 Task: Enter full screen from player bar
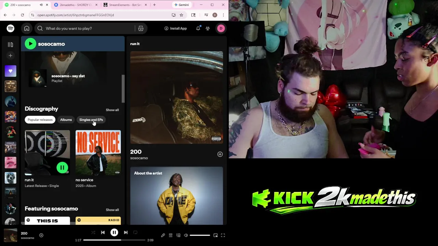click(x=223, y=235)
